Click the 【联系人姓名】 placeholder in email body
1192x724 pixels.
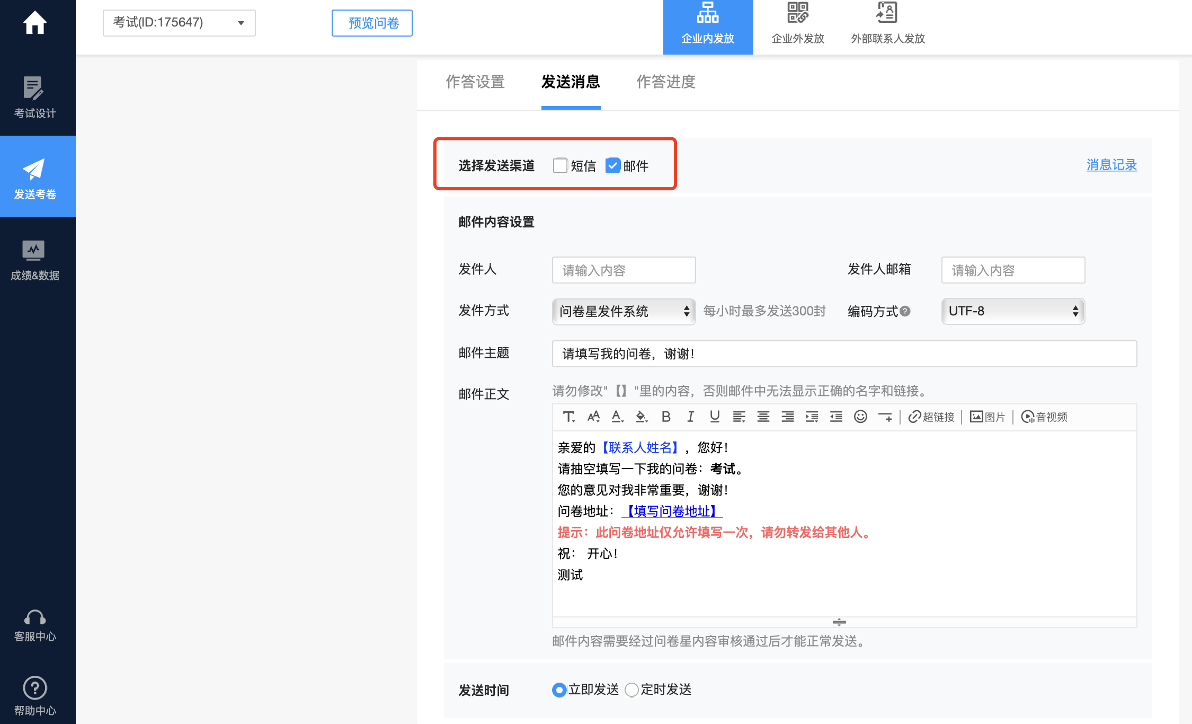tap(640, 448)
